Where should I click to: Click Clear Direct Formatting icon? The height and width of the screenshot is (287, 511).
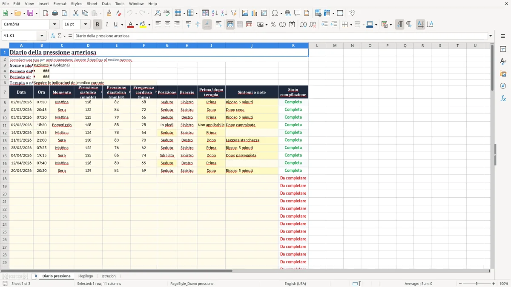(x=119, y=13)
